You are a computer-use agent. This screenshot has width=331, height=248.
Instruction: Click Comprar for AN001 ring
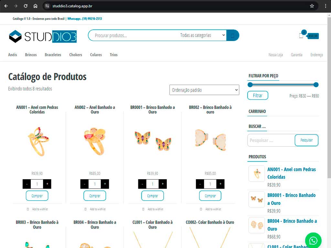coord(37,196)
